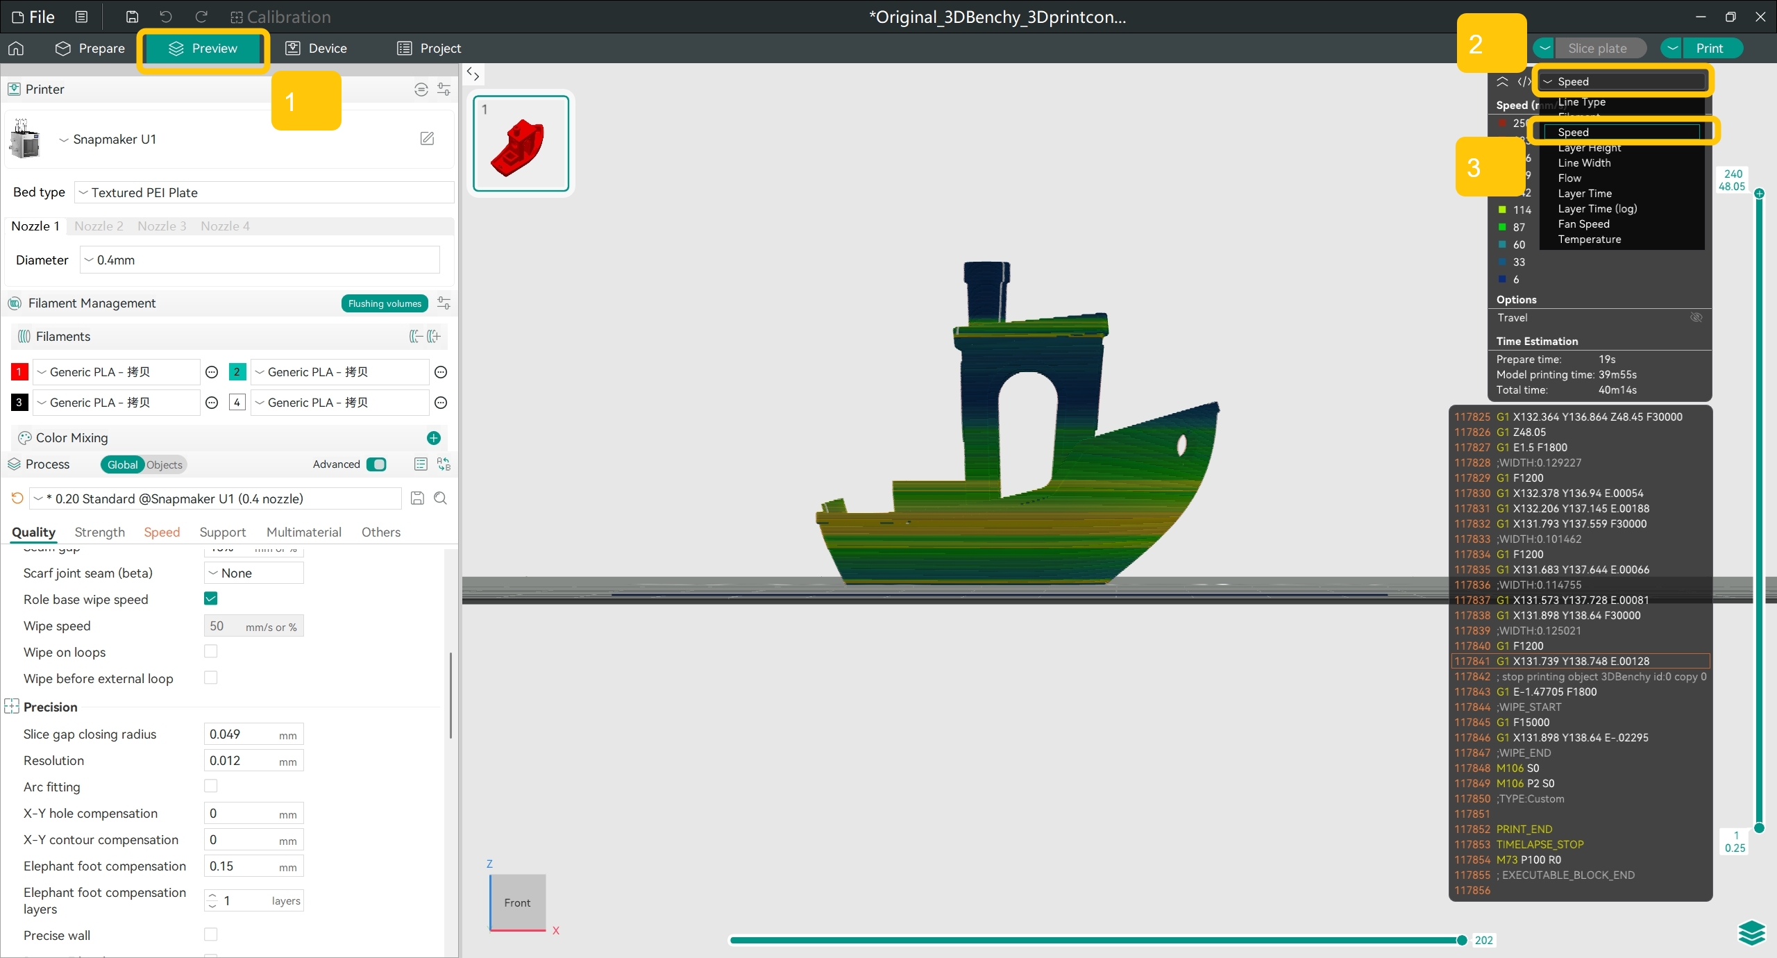Open the menu icon next to File
This screenshot has width=1777, height=958.
(x=81, y=17)
